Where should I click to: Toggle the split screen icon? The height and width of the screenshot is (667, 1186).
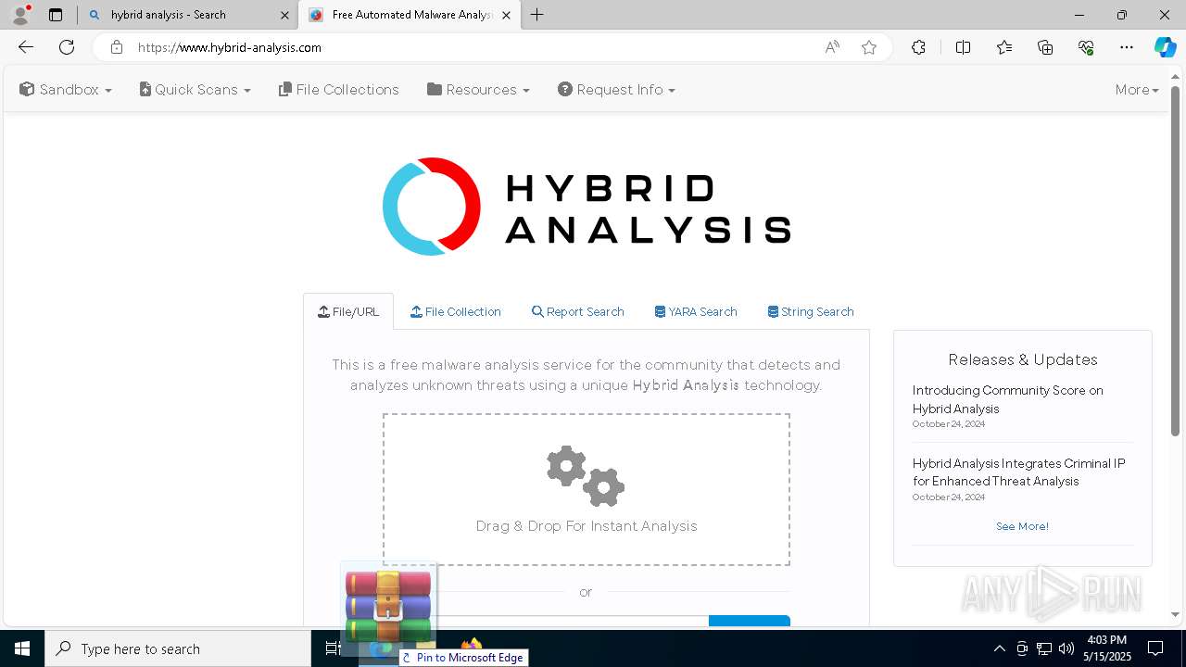click(963, 47)
